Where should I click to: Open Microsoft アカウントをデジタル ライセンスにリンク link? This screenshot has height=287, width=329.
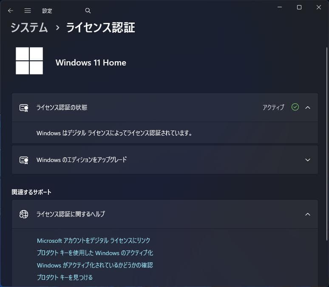94,241
